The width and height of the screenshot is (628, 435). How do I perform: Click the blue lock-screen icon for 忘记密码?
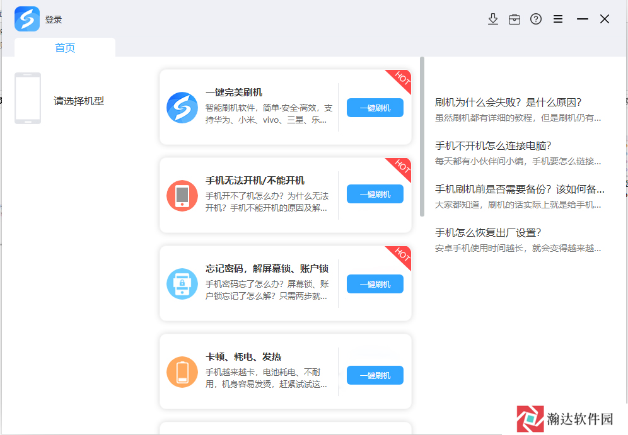point(182,283)
